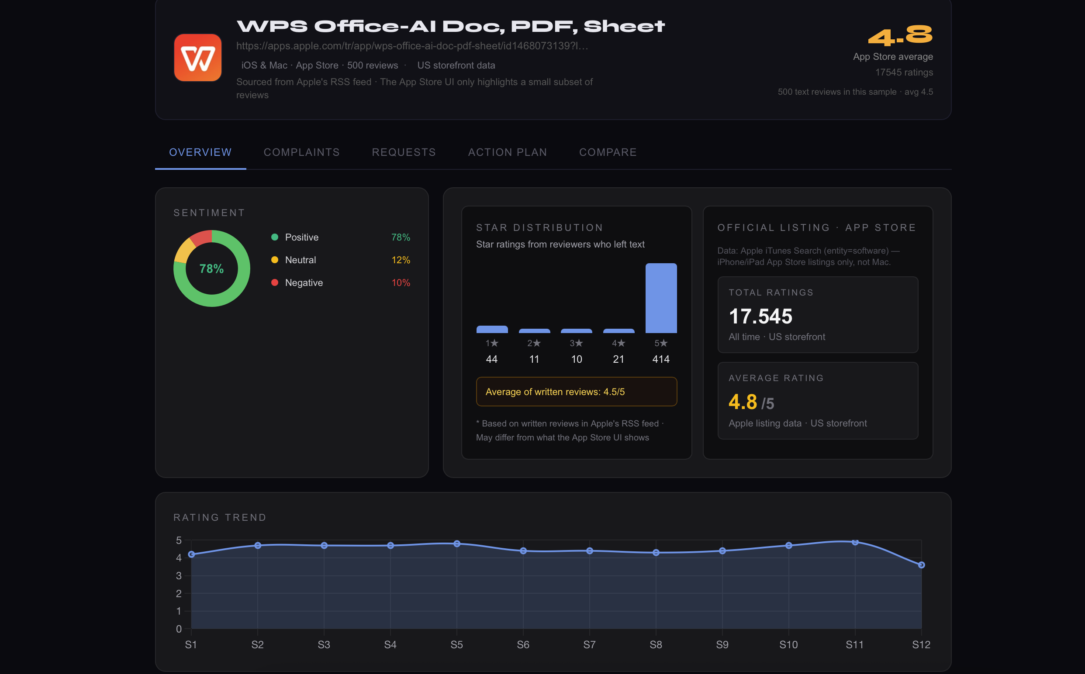The width and height of the screenshot is (1085, 674).
Task: Click the WPS Office-AI Doc, PDF, Sheet title
Action: [450, 26]
